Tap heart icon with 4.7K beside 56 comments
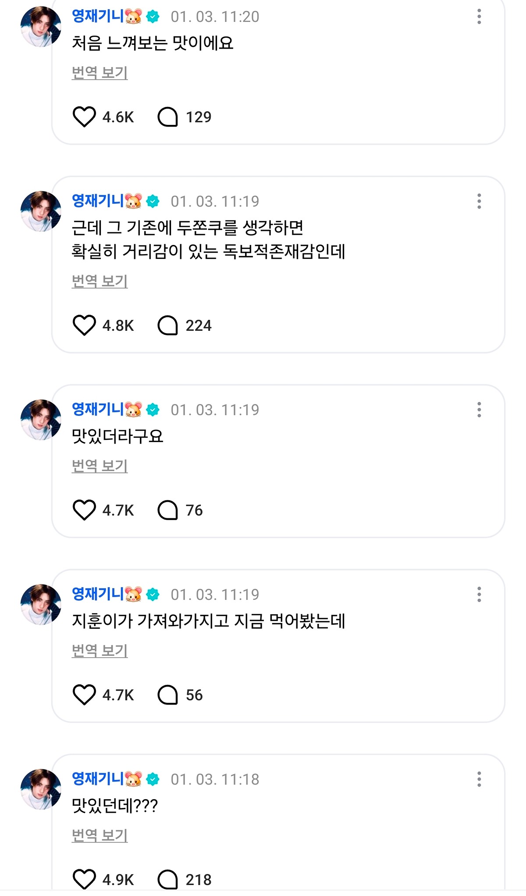This screenshot has width=526, height=896. (x=84, y=695)
